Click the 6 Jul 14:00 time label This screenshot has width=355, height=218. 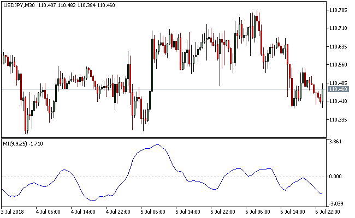pyautogui.click(x=293, y=212)
